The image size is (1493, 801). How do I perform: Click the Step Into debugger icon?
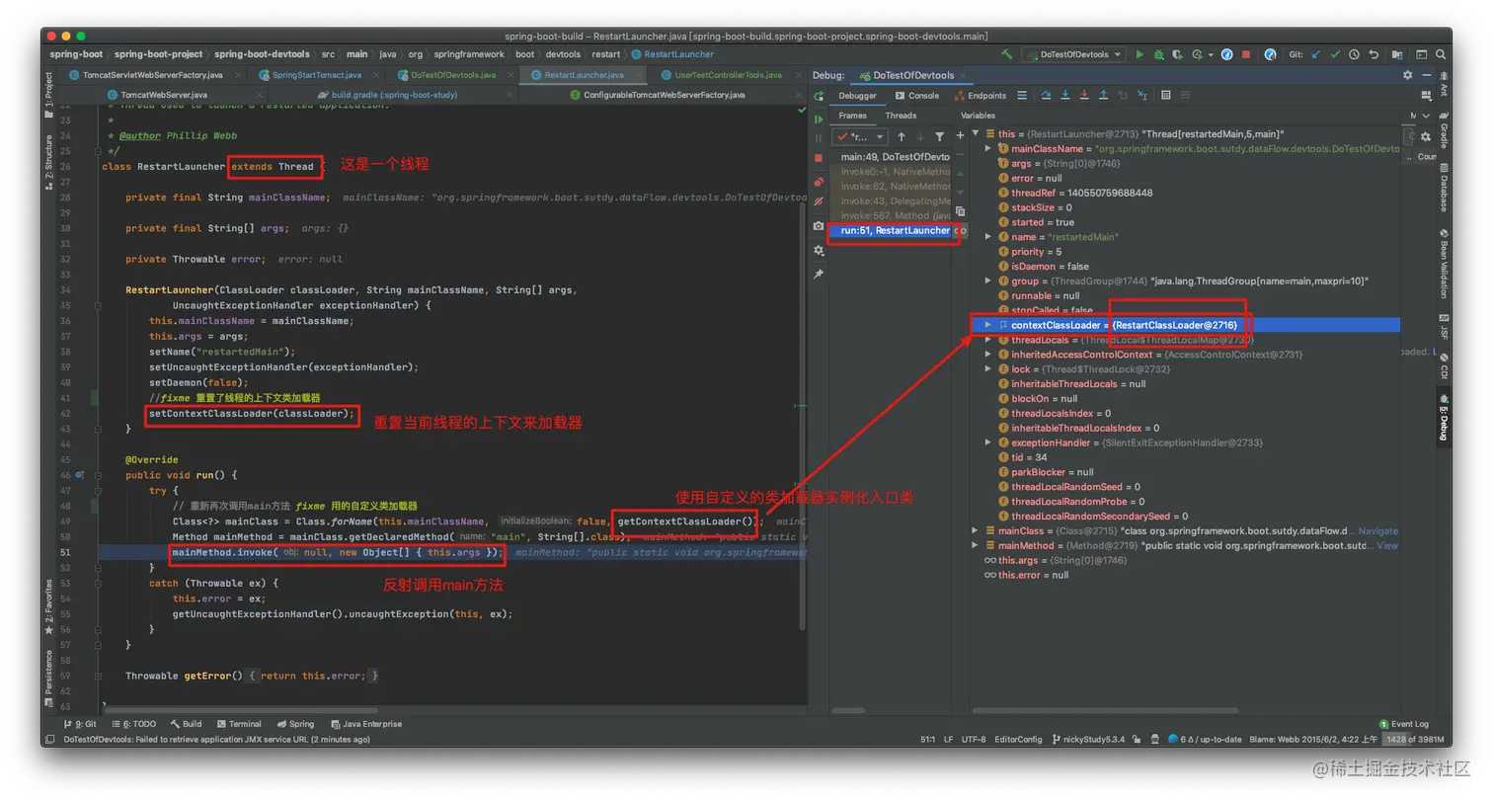(x=1065, y=95)
